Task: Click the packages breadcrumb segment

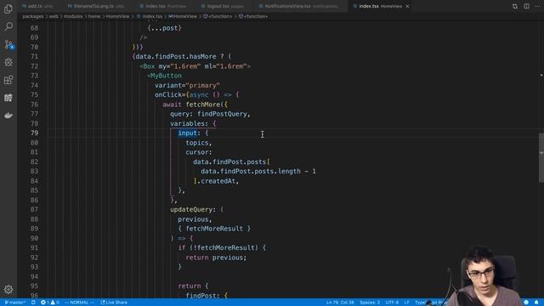Action: pyautogui.click(x=33, y=16)
